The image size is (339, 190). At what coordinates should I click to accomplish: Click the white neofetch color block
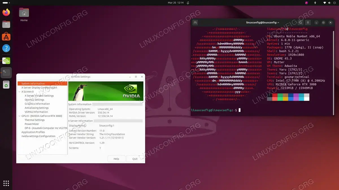(x=307, y=99)
